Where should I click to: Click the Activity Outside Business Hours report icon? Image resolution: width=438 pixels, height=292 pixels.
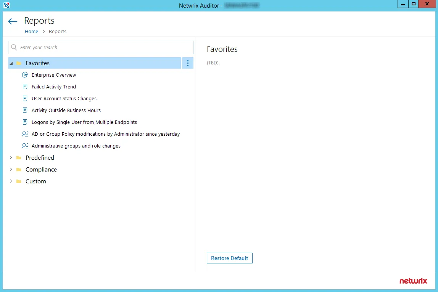click(x=25, y=110)
